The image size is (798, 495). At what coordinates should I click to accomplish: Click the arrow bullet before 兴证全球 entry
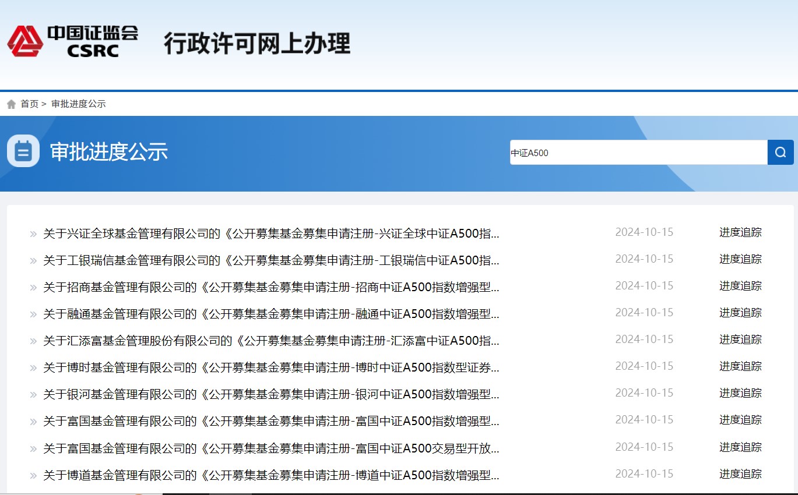click(33, 234)
